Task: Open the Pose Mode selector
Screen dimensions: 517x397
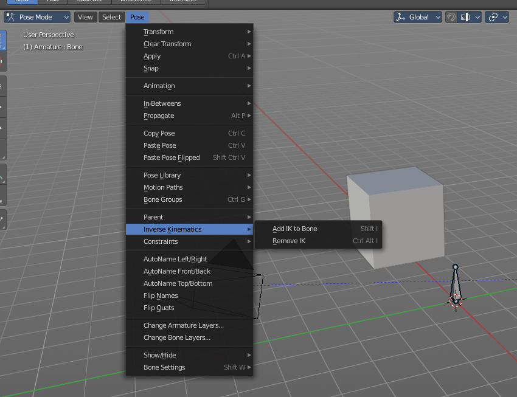Action: [38, 17]
